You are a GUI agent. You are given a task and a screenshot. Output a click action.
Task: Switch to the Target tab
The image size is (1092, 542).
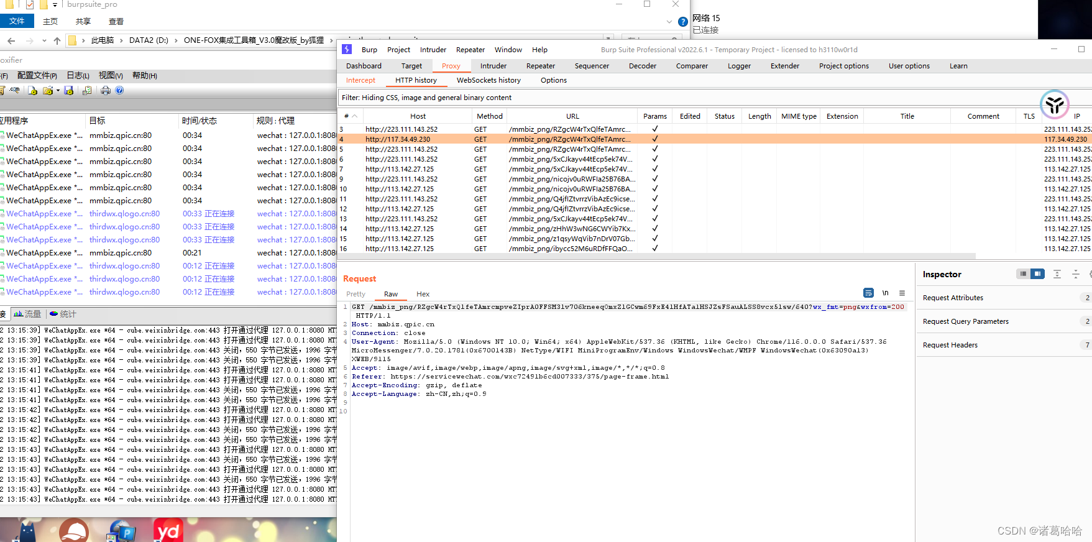coord(411,66)
